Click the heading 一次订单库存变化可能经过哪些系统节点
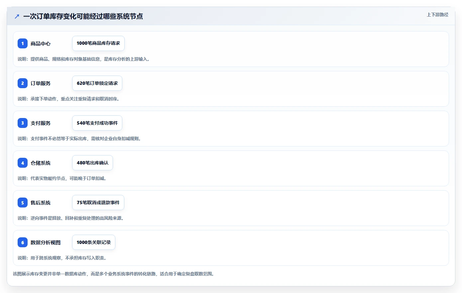462x293 pixels. pos(83,16)
